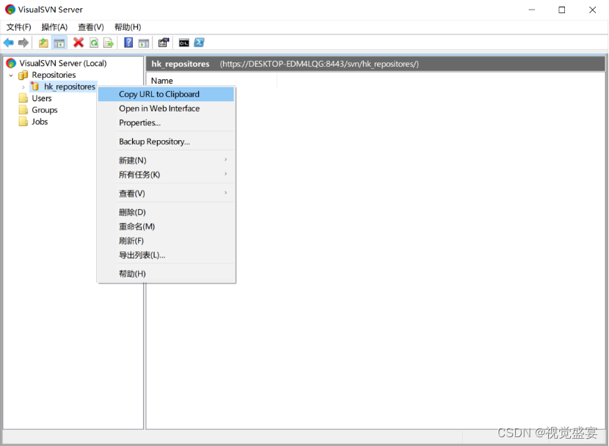Select Backup Repository... option
Viewport: 609px width, 446px height.
pyautogui.click(x=167, y=142)
